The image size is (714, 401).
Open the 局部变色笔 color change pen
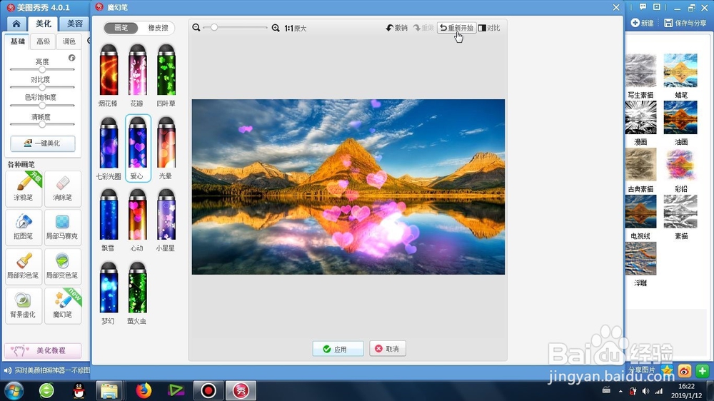click(x=63, y=266)
